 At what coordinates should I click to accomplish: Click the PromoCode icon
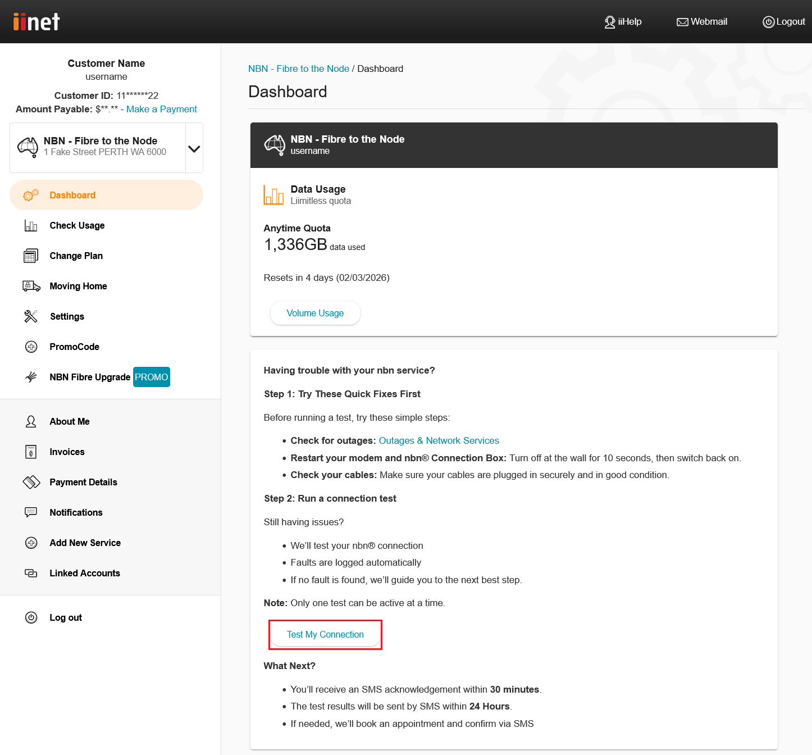[x=31, y=347]
